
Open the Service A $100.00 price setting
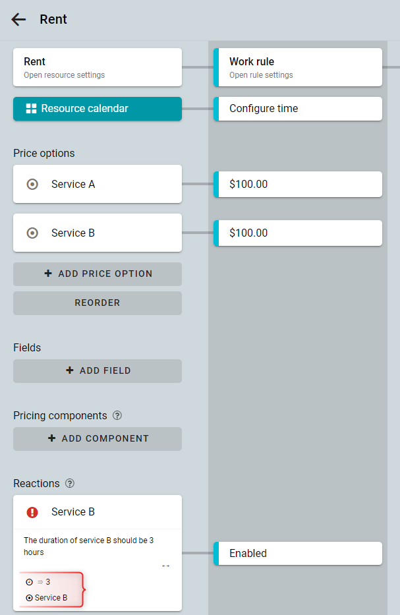(298, 185)
